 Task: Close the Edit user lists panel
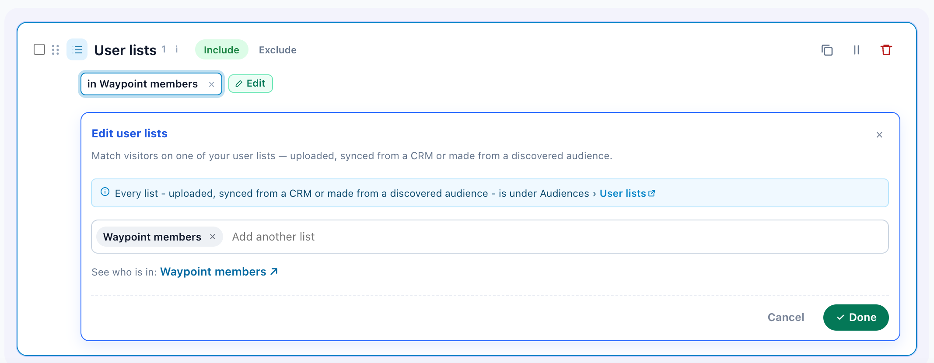[x=879, y=135]
